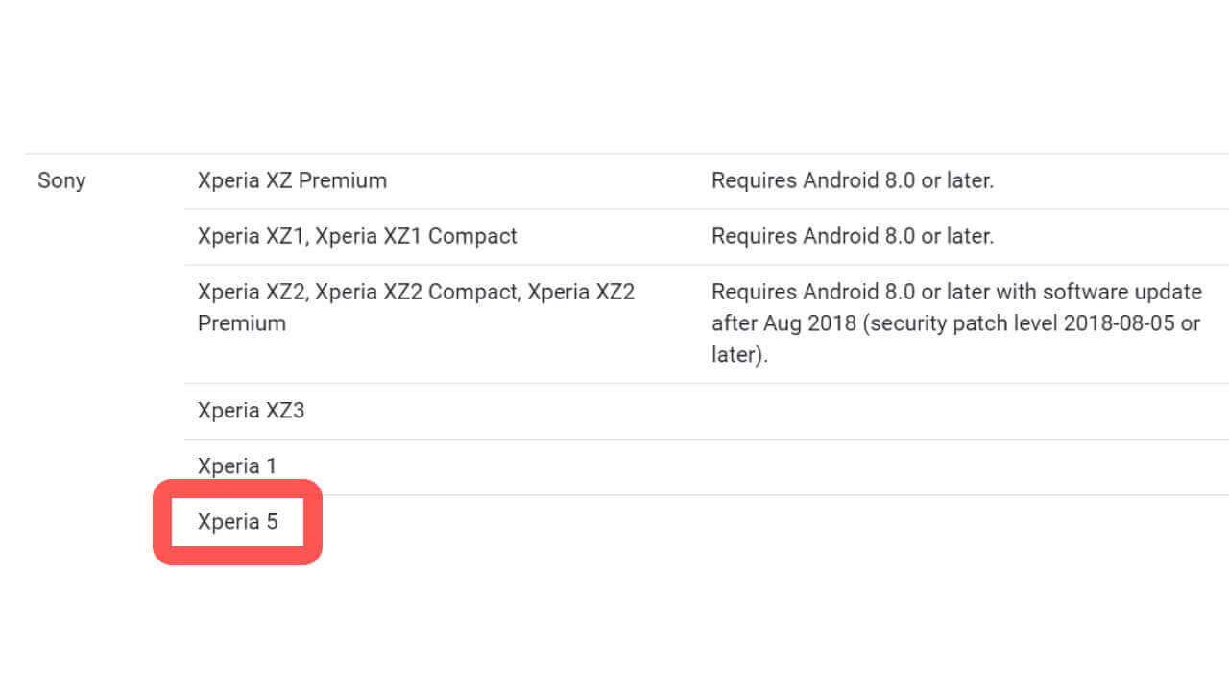Click Android 8.0 requirement for XZ Premium

(852, 180)
